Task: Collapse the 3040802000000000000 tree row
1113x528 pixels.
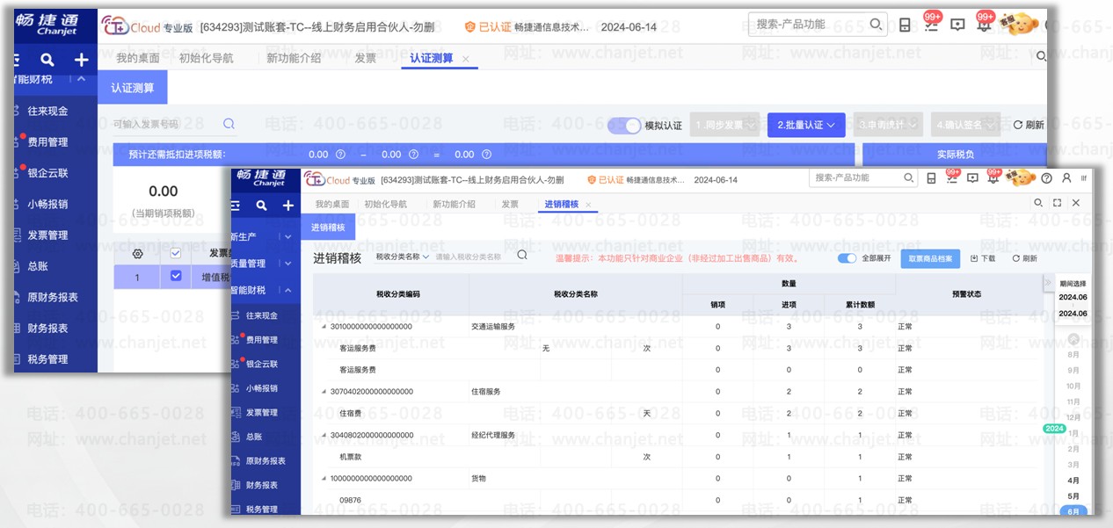Action: pos(323,435)
